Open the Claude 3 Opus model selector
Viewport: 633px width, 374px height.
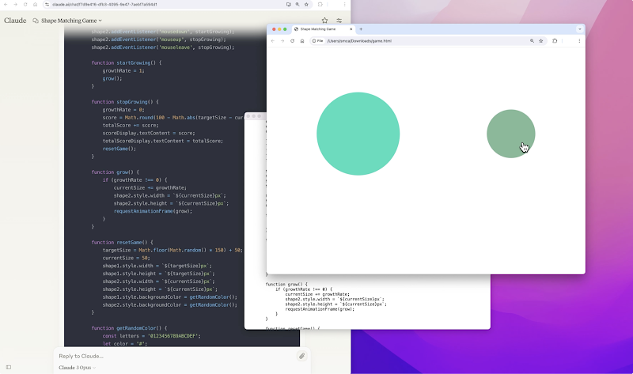point(77,368)
